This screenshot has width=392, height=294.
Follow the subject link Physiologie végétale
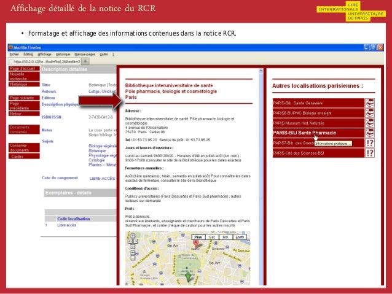pos(103,155)
